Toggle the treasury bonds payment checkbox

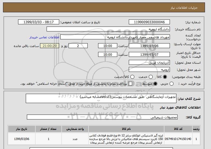(130, 84)
